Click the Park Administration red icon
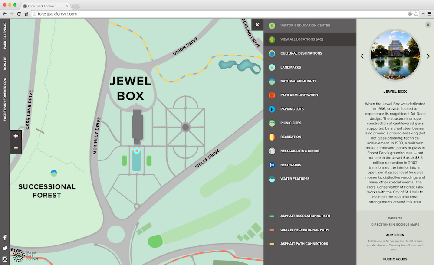Screen dimensions: 434x265 [x=272, y=95]
